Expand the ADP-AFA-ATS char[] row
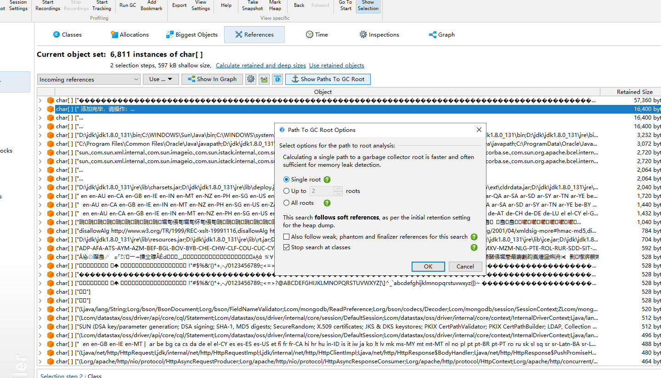Image resolution: width=661 pixels, height=378 pixels. point(40,248)
